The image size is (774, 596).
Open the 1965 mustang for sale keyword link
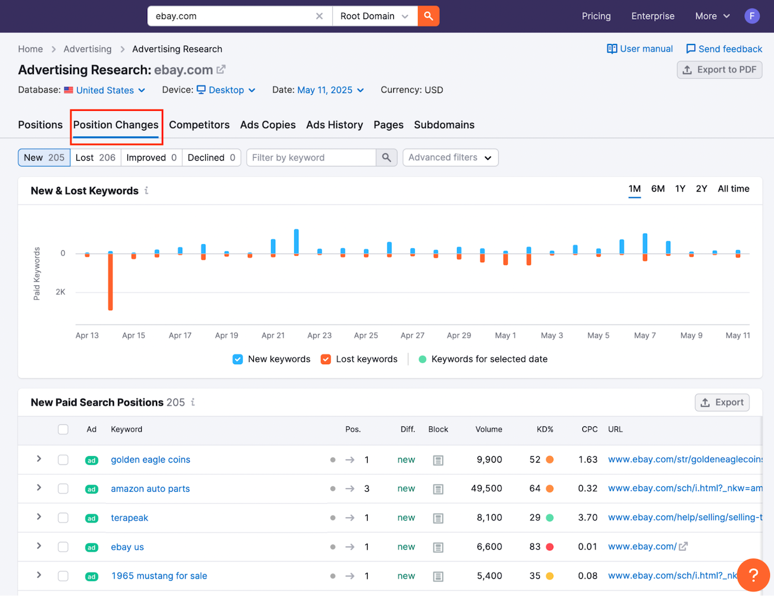click(159, 576)
